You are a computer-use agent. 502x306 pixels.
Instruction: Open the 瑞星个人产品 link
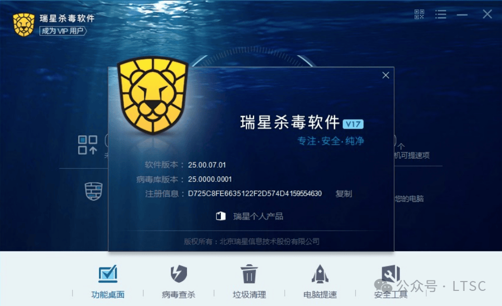258,216
